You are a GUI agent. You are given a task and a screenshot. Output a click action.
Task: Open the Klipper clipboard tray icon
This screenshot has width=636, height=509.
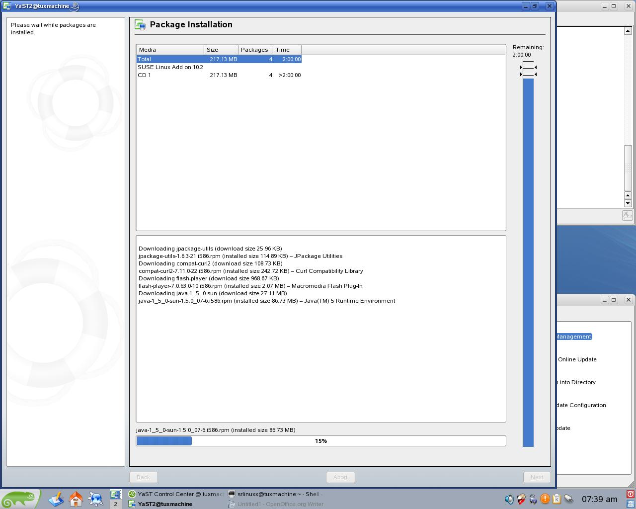(x=556, y=499)
